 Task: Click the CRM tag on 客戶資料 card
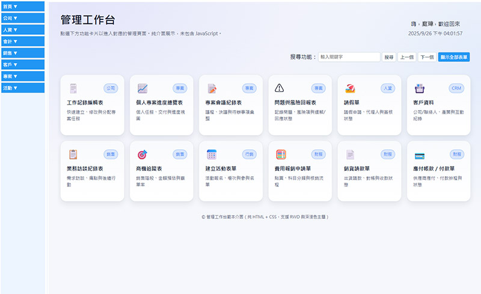(x=456, y=88)
